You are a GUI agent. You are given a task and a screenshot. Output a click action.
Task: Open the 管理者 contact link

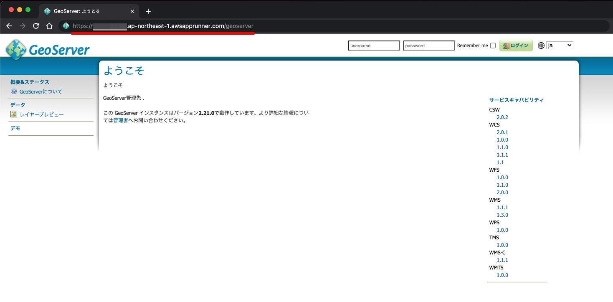(120, 120)
